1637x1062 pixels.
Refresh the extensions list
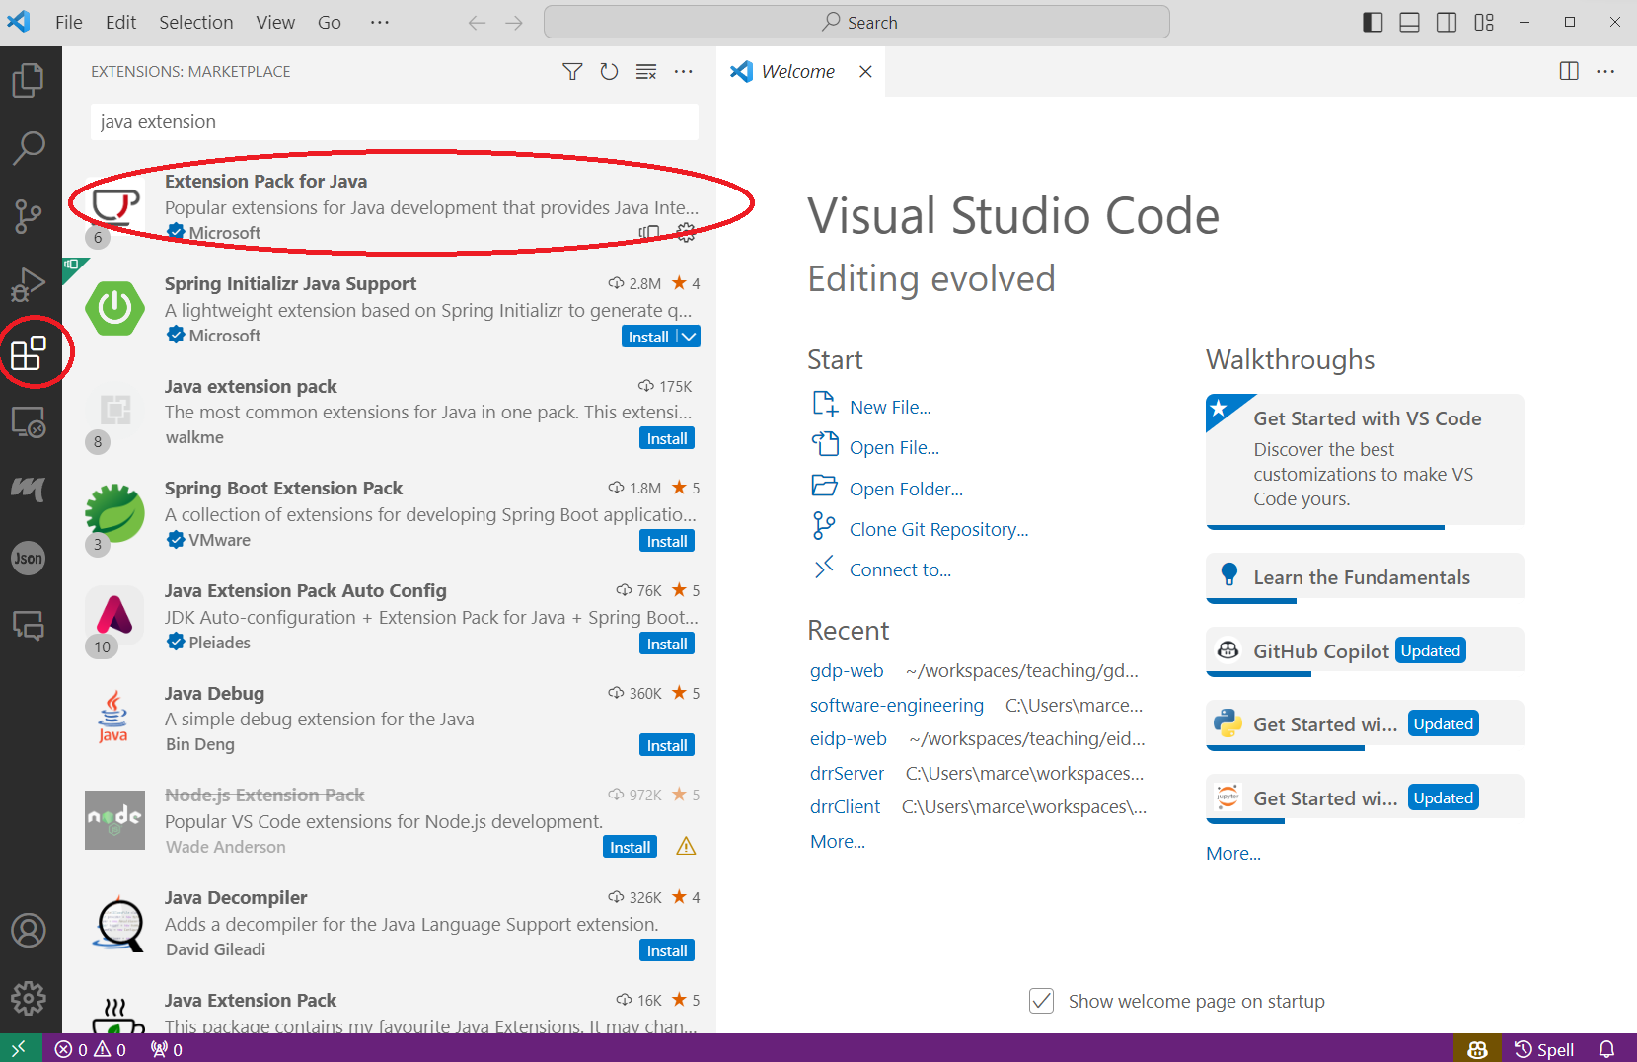[609, 71]
